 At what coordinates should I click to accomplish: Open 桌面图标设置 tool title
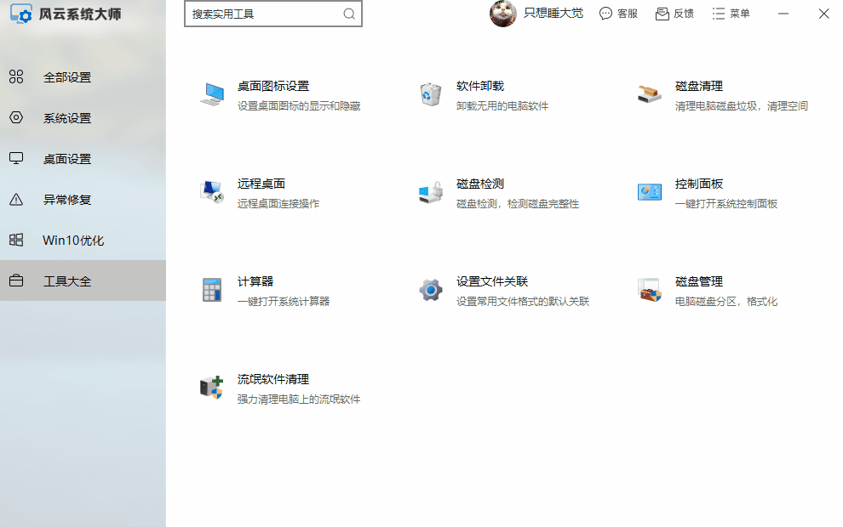pyautogui.click(x=273, y=86)
